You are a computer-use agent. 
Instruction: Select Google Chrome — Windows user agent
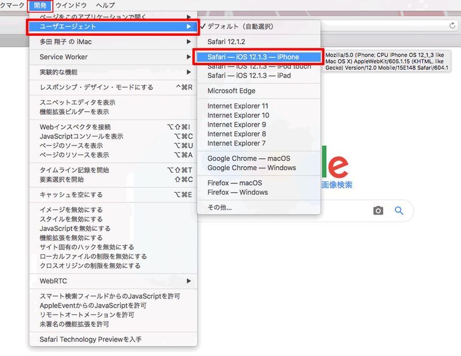click(x=251, y=168)
